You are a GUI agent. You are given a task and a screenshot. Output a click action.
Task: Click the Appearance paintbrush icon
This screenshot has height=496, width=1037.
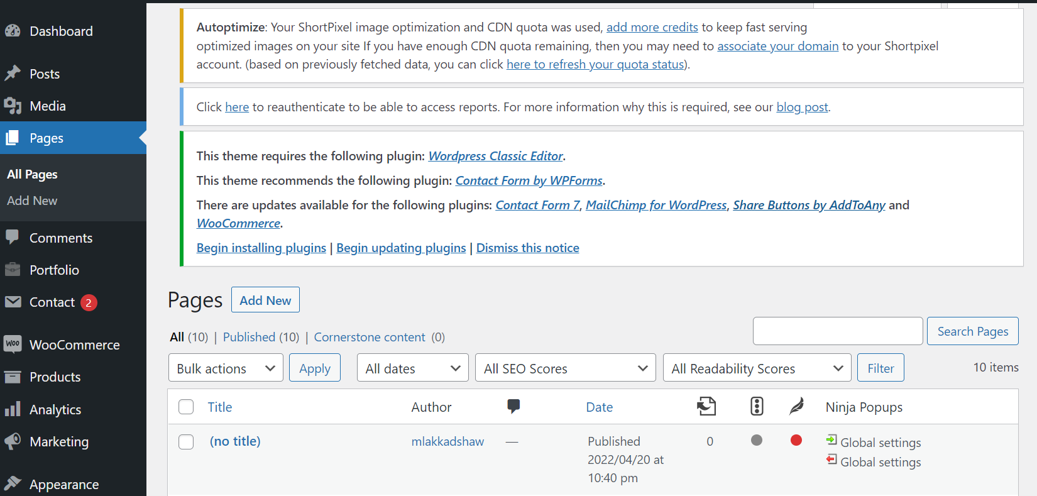click(x=13, y=483)
